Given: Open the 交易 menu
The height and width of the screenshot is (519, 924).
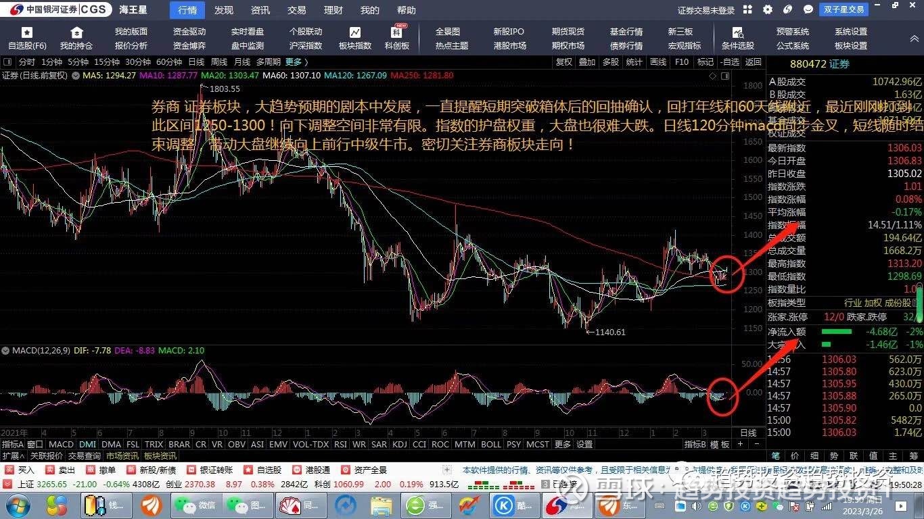Looking at the screenshot, I should click(297, 9).
